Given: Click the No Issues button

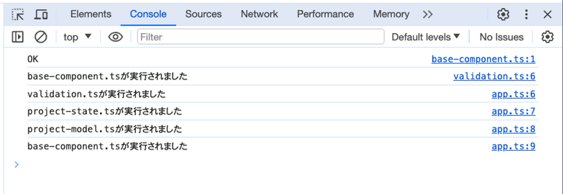Looking at the screenshot, I should 501,37.
